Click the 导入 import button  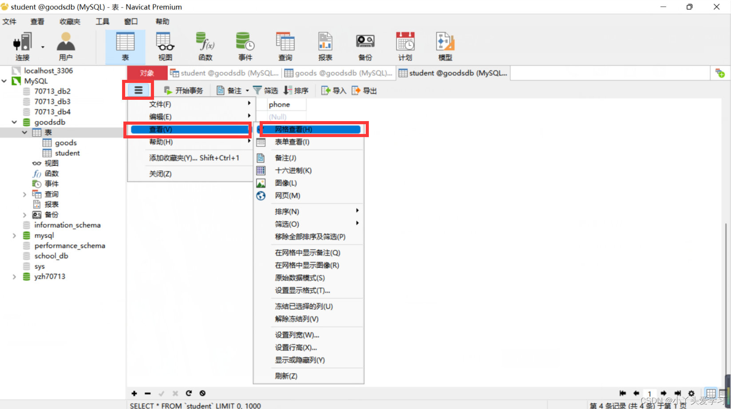[334, 90]
